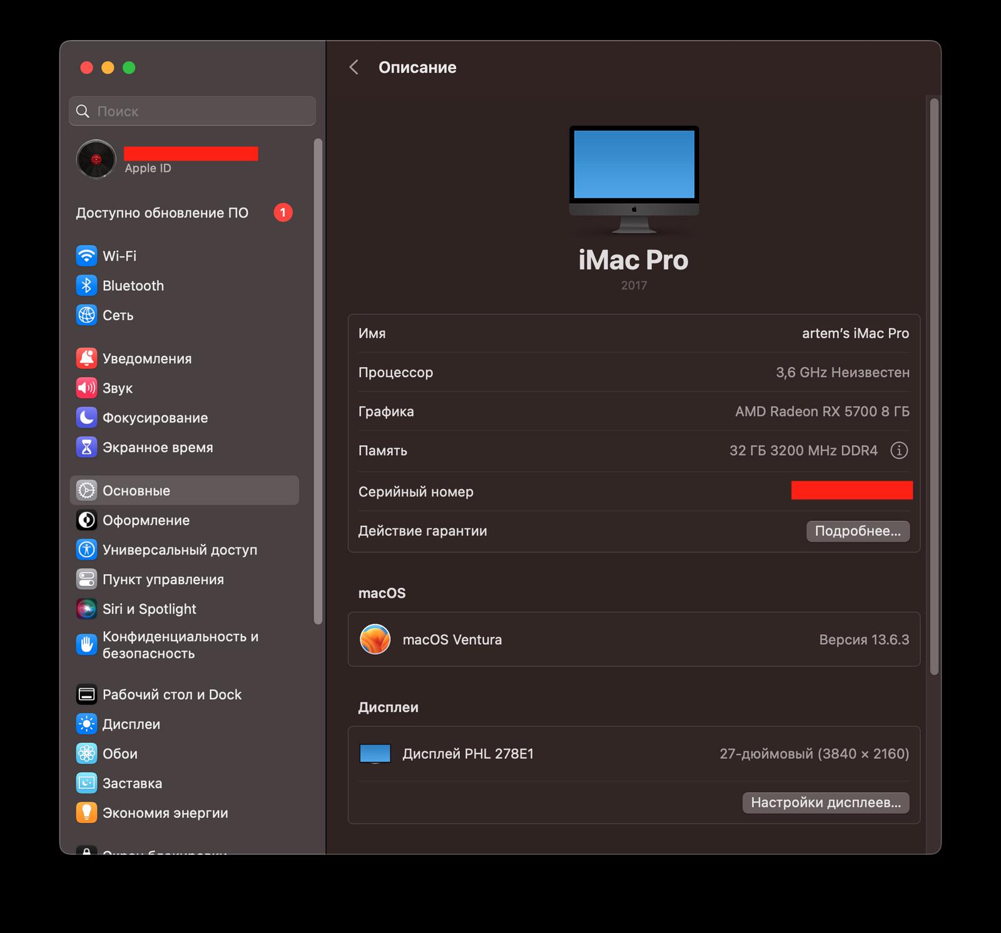Click the Wi-Fi icon in sidebar
The height and width of the screenshot is (933, 1001).
[86, 256]
